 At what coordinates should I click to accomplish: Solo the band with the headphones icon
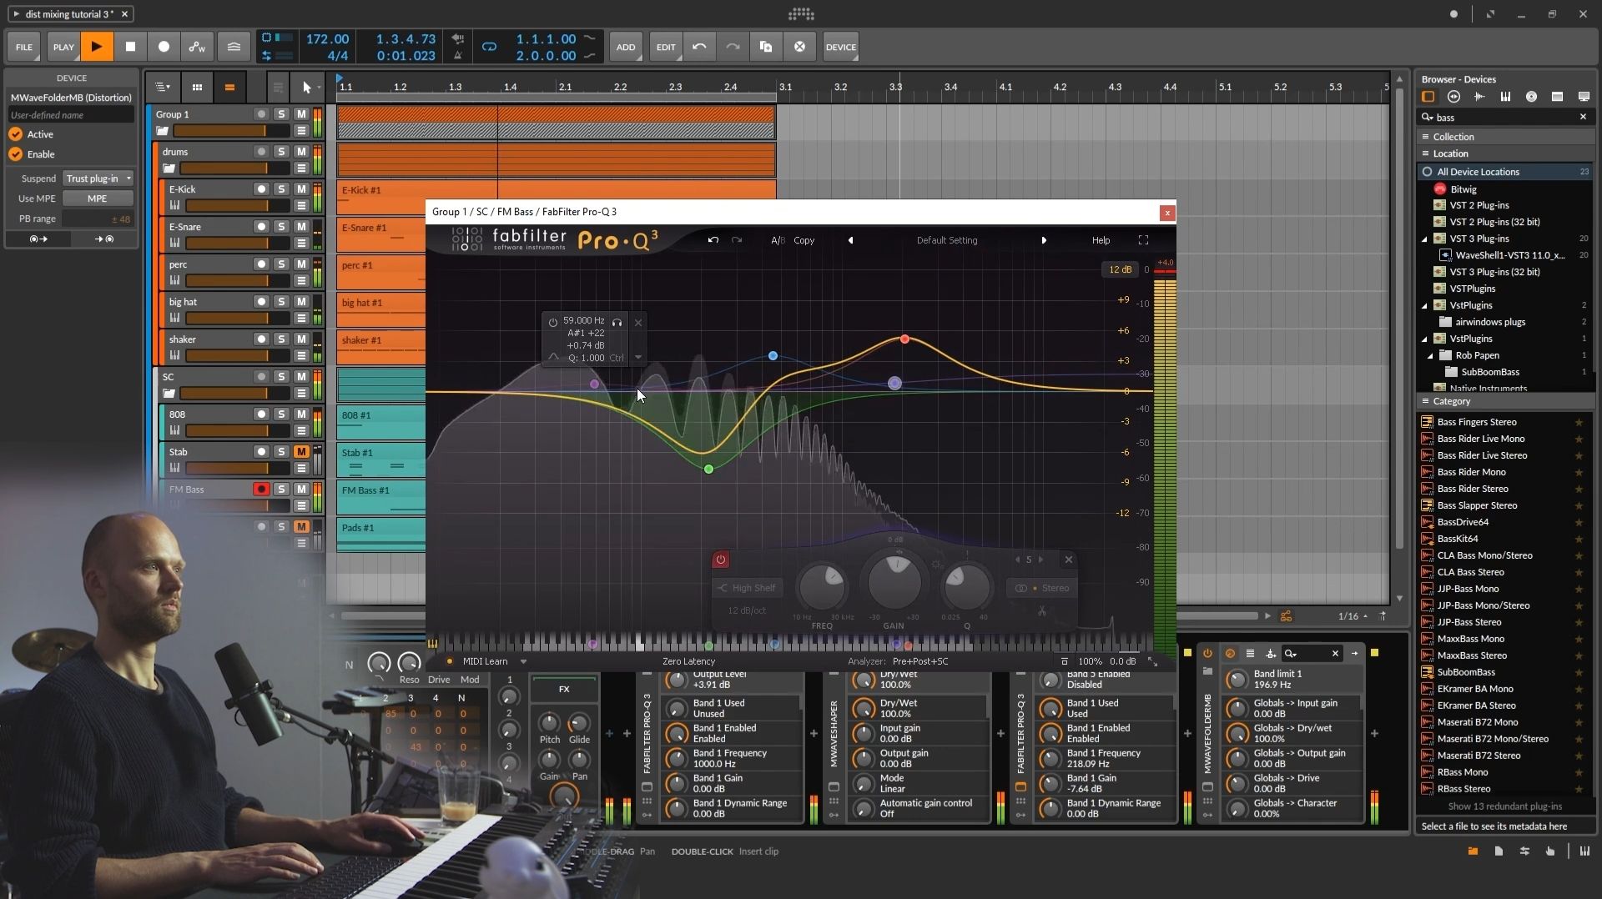click(617, 322)
